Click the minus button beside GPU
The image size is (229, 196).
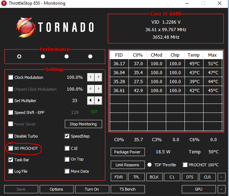tap(221, 189)
